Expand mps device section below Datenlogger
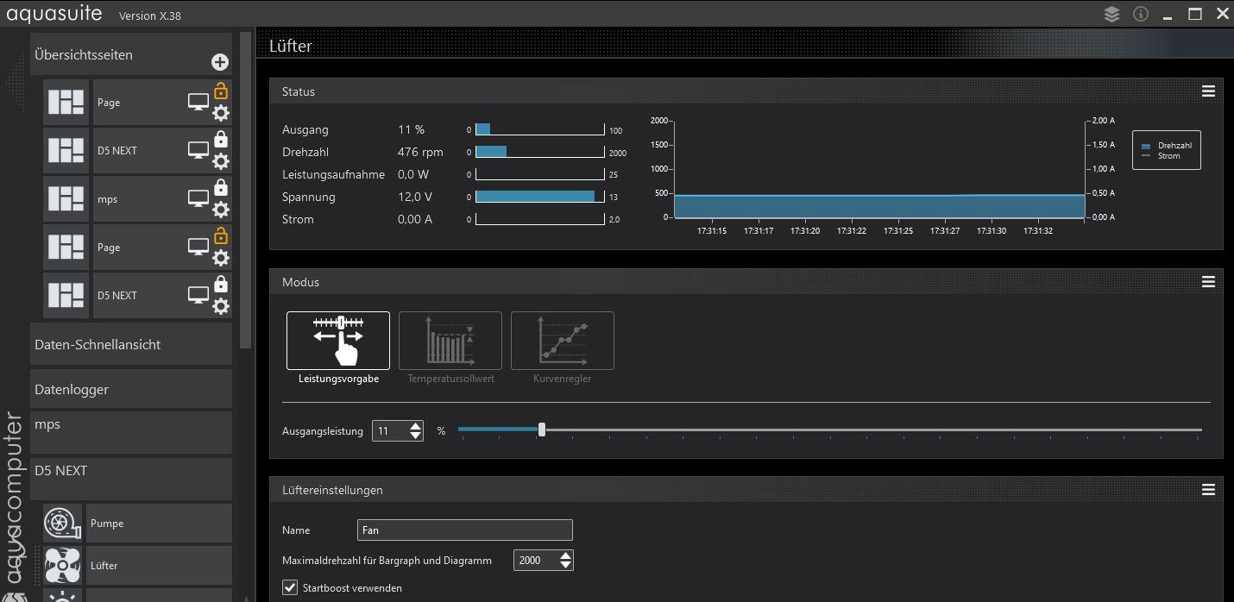The image size is (1234, 602). pyautogui.click(x=131, y=432)
